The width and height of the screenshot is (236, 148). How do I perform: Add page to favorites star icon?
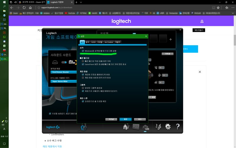tap(218, 8)
